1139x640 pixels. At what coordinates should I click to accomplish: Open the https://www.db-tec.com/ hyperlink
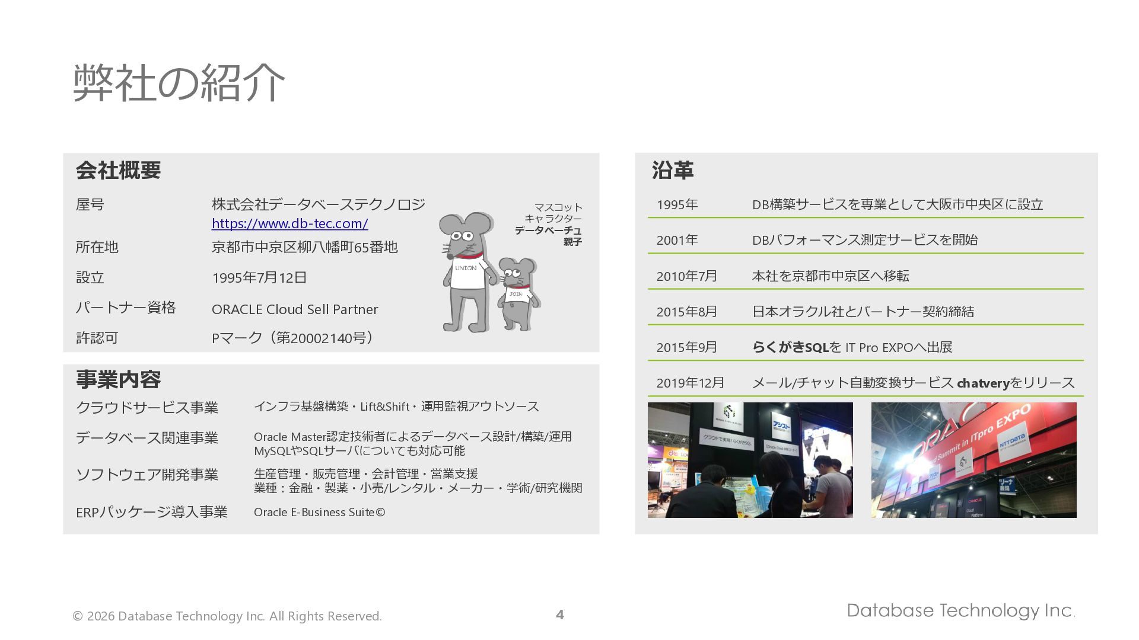tap(289, 223)
